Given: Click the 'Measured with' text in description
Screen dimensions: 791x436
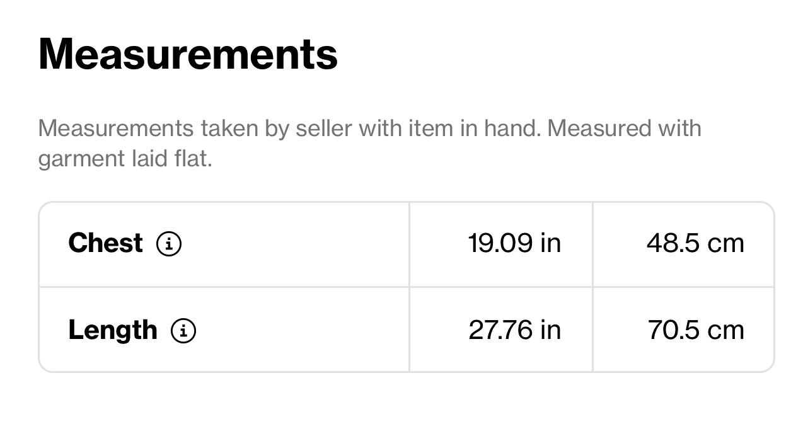Looking at the screenshot, I should (x=625, y=129).
